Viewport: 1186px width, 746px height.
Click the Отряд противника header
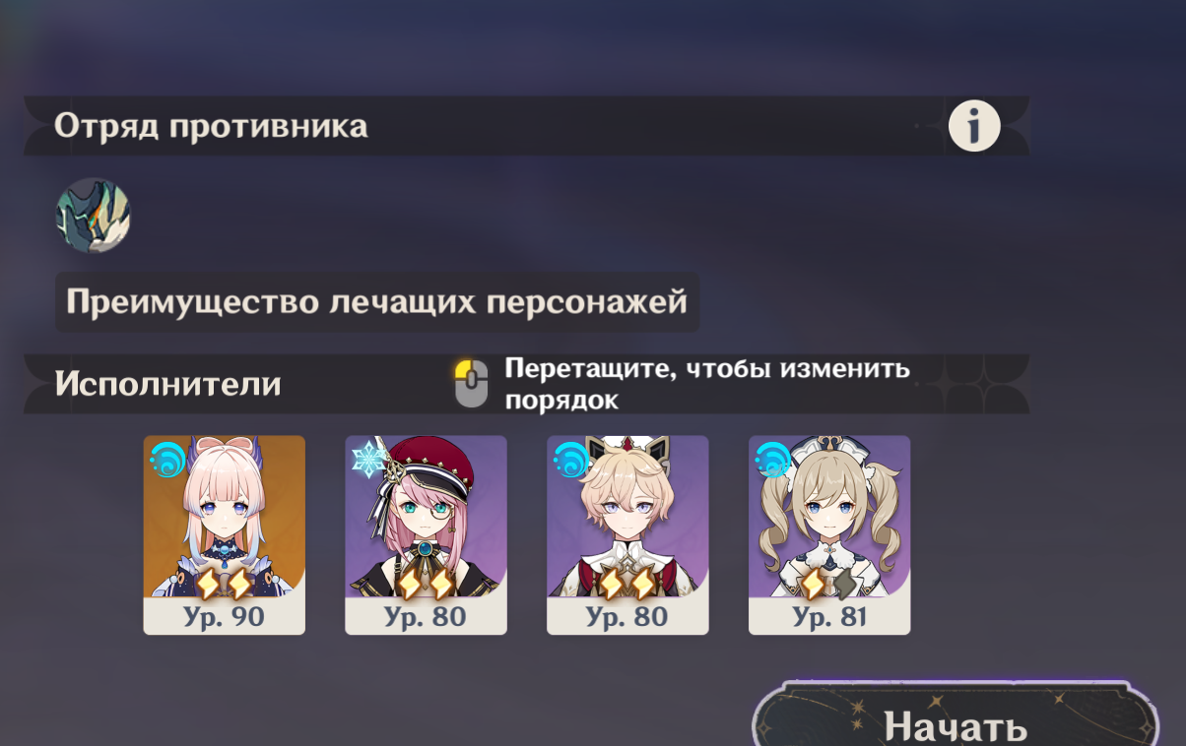pos(211,126)
